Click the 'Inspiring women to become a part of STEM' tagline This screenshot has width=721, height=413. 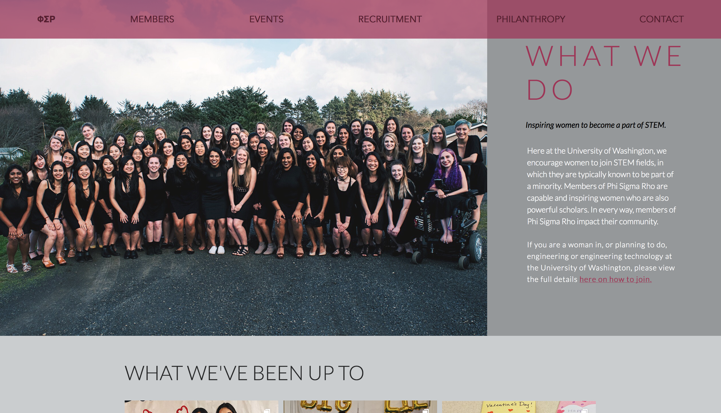596,125
